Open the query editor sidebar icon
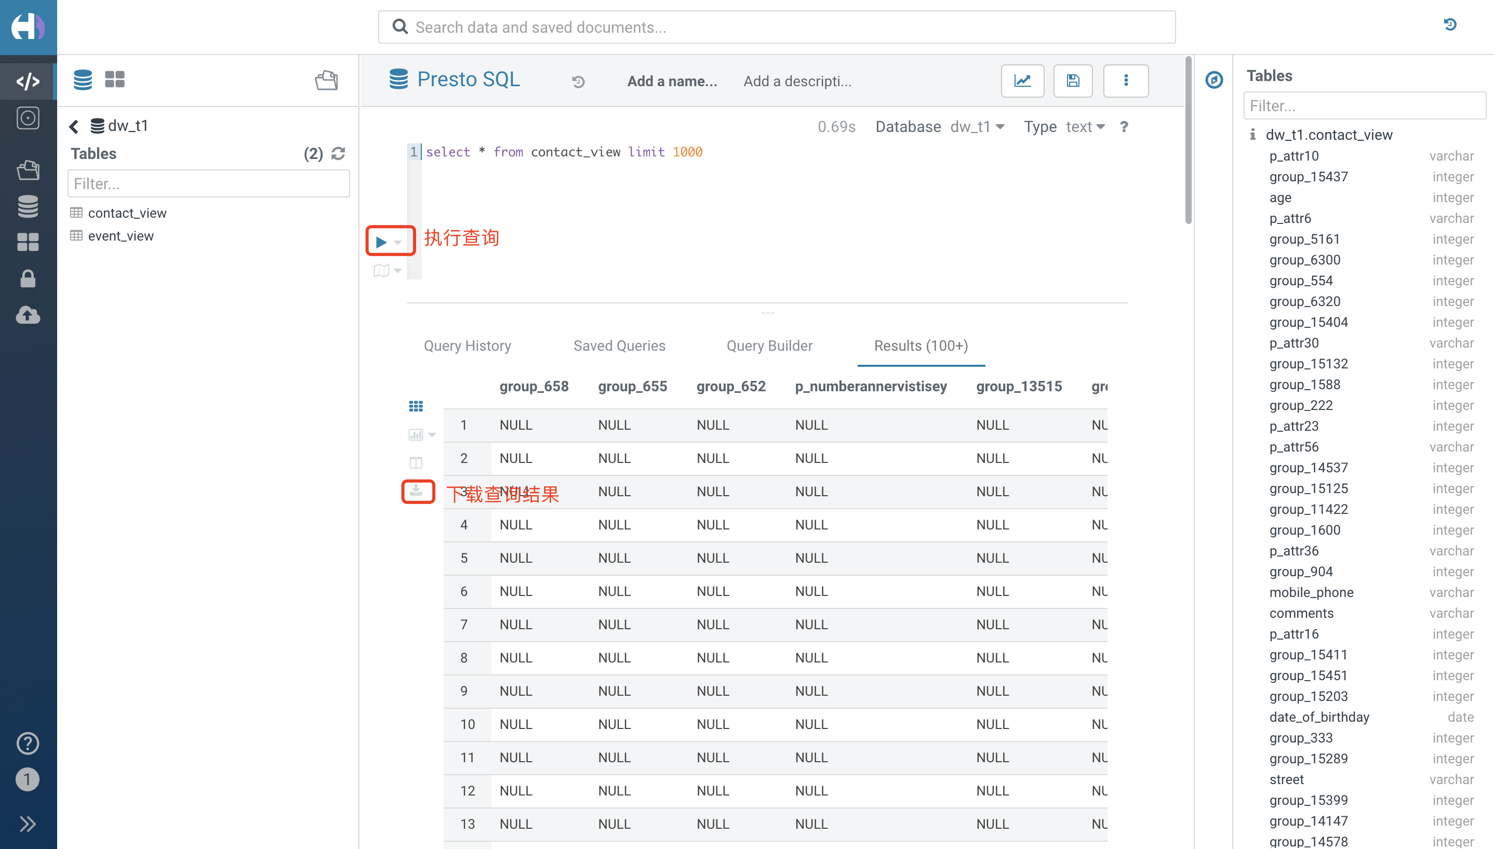 tap(28, 81)
